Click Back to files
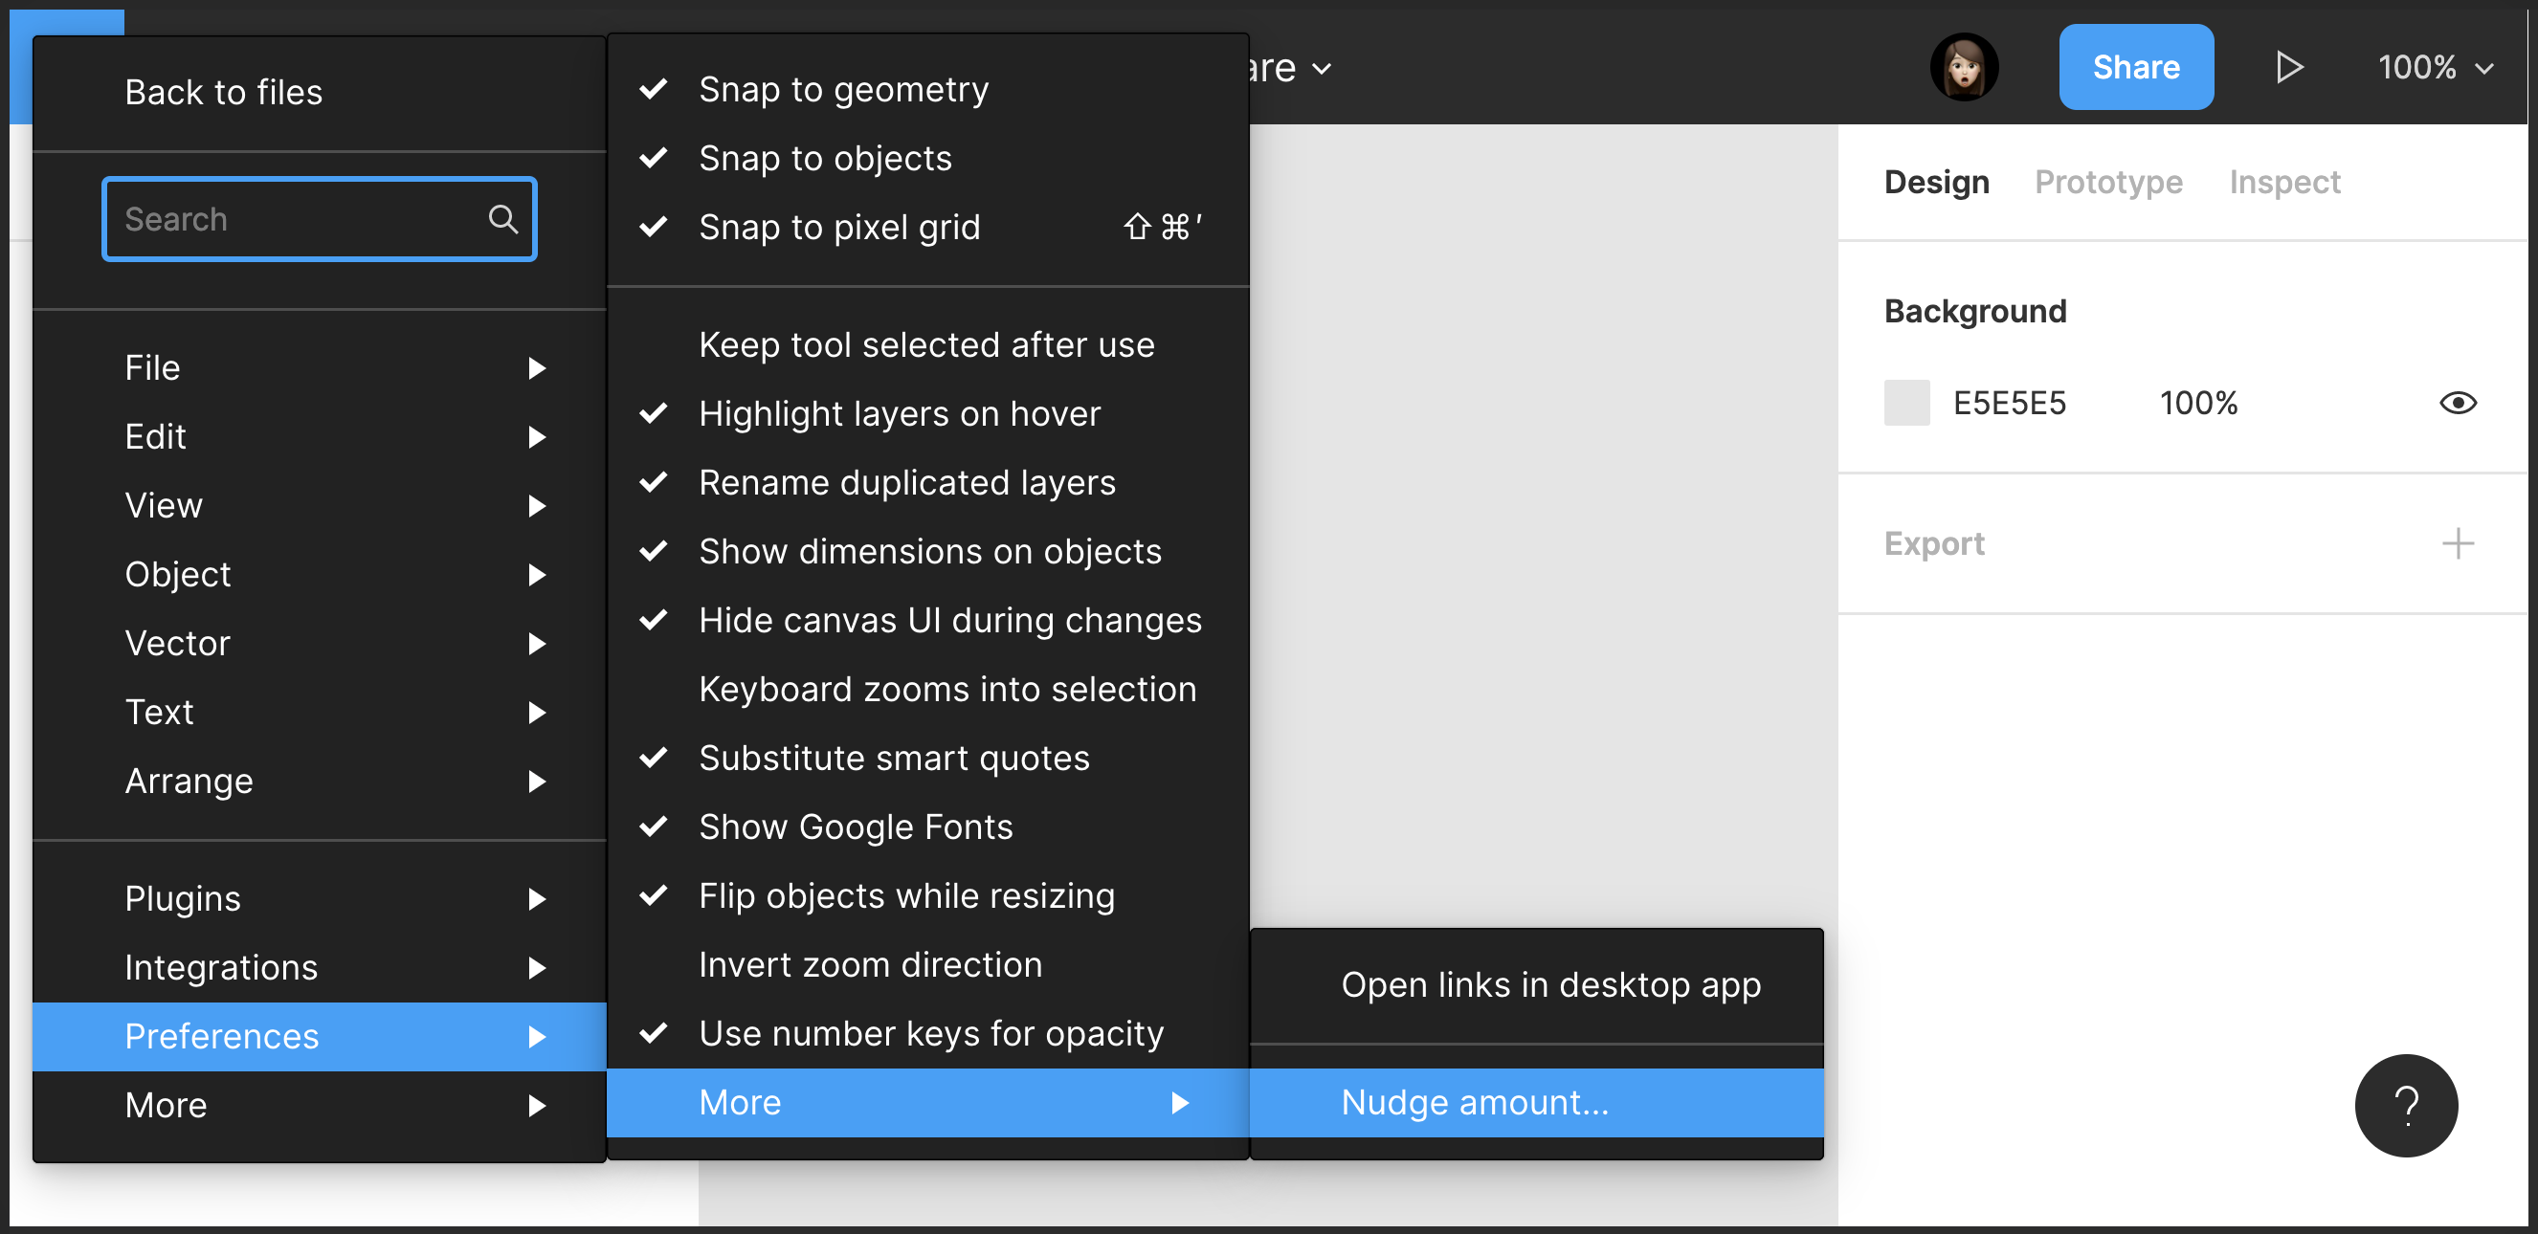Screen dimensions: 2538x1234 [x=224, y=93]
